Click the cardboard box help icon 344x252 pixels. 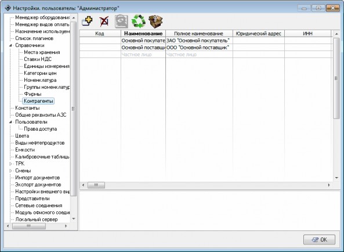[x=155, y=21]
